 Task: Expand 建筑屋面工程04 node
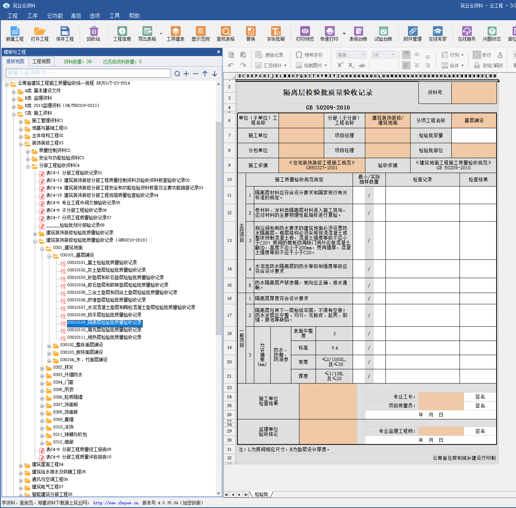tap(21, 466)
